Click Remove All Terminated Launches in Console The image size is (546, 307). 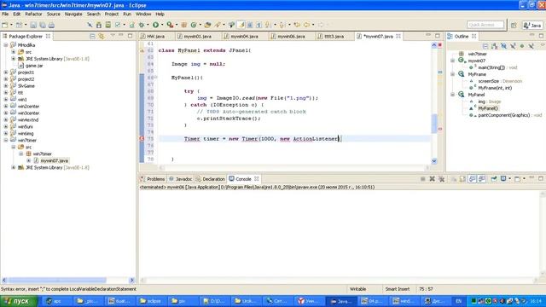point(441,179)
